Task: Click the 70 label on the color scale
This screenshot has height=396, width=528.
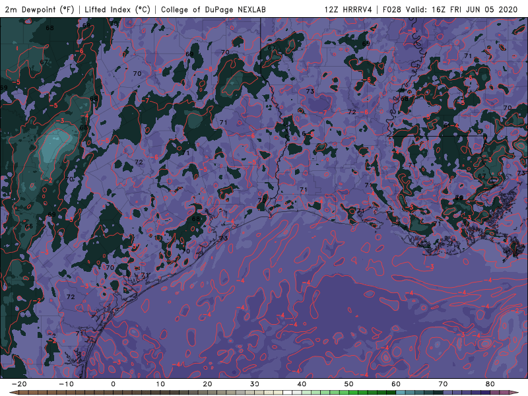Action: (443, 384)
